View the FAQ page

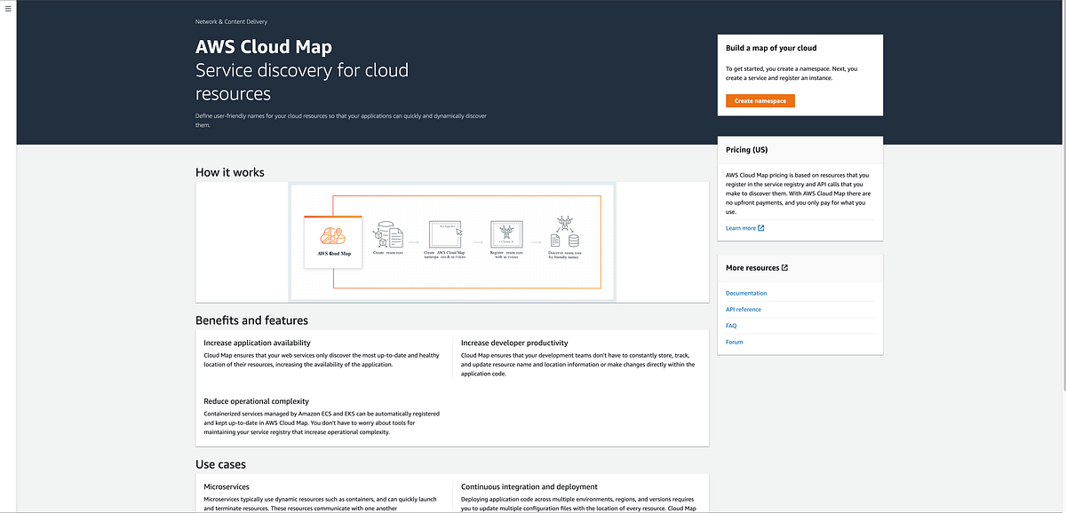click(x=730, y=325)
